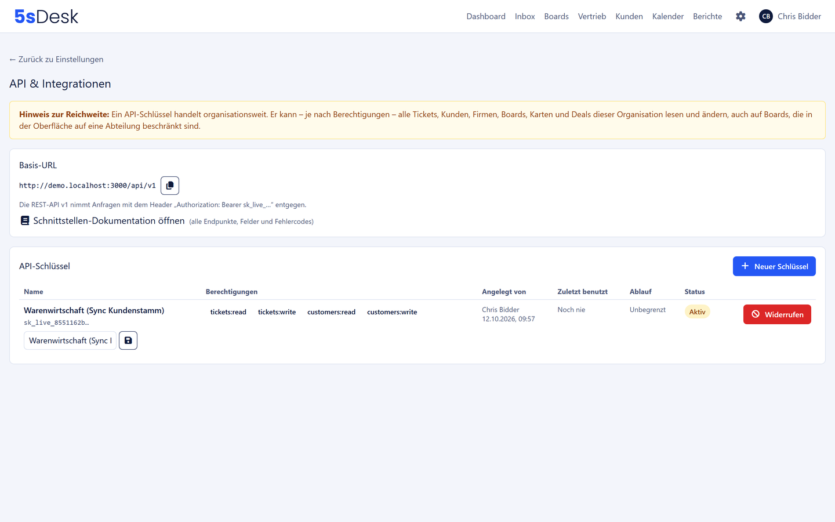Revoke the Warenwirtschaft key with Widerrufen
Viewport: 835px width, 522px height.
(x=777, y=314)
